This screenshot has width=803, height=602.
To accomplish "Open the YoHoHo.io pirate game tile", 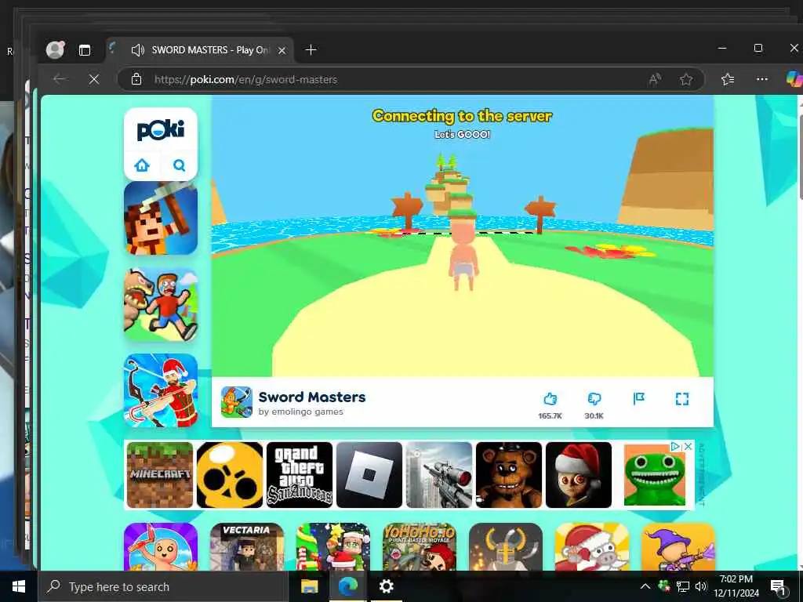I will point(420,546).
